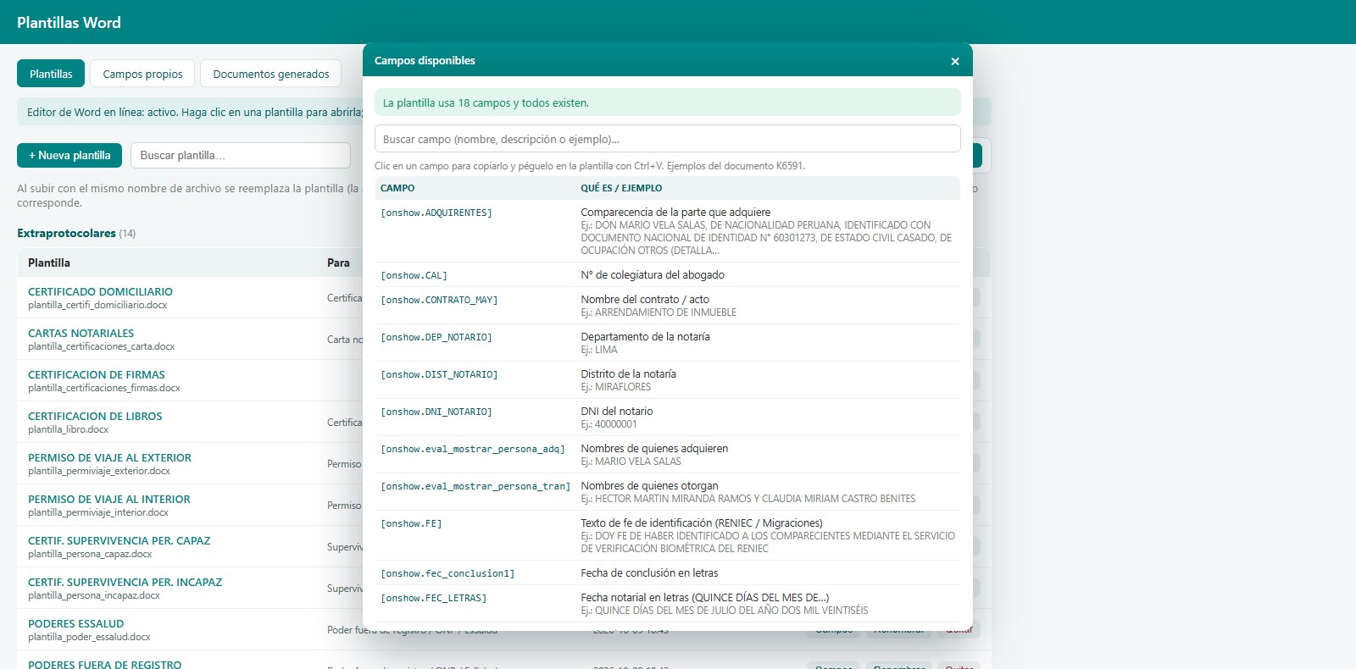Copy the [onshow.ADQUIRENTES] field
This screenshot has width=1356, height=669.
436,213
